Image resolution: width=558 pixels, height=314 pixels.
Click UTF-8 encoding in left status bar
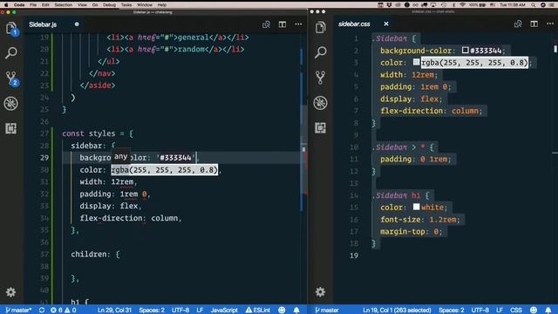(x=180, y=311)
